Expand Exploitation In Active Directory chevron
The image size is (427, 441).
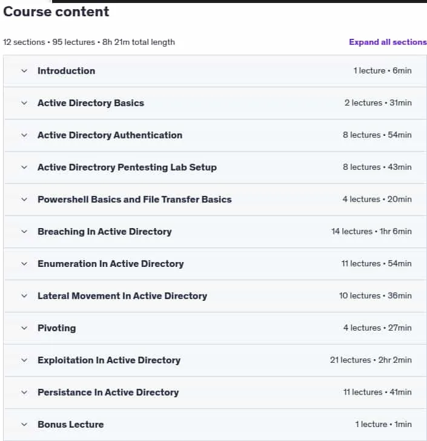tap(24, 360)
